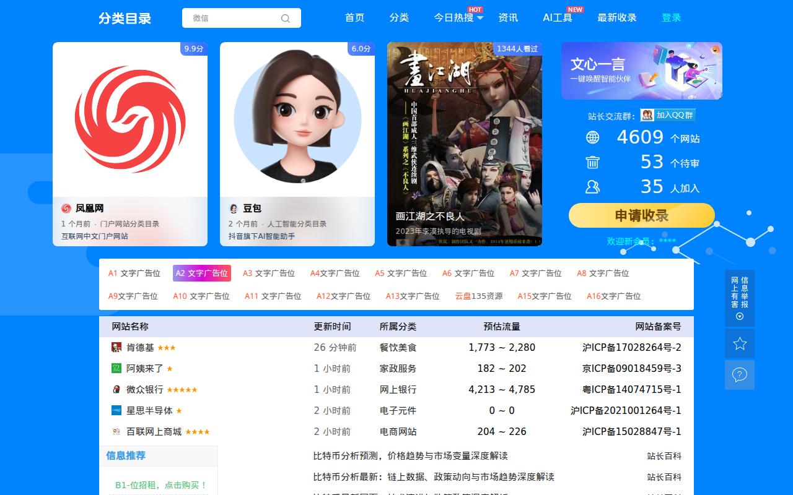Image resolution: width=793 pixels, height=495 pixels.
Task: Select the highlighted A2 文字广告位 link
Action: [x=201, y=273]
